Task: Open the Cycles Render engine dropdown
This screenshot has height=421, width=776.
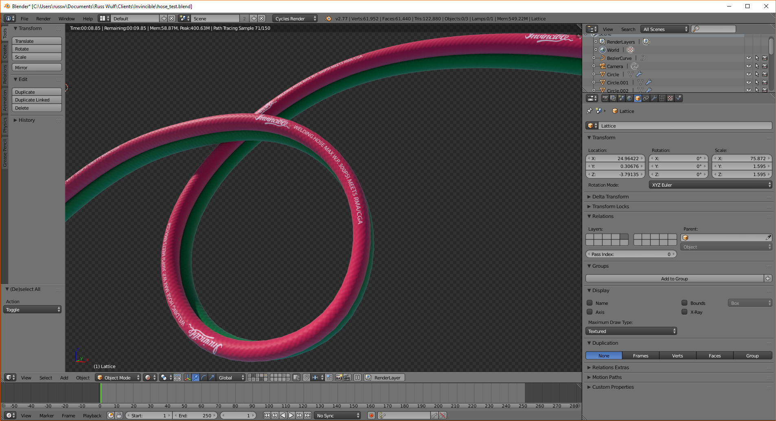Action: [x=295, y=19]
